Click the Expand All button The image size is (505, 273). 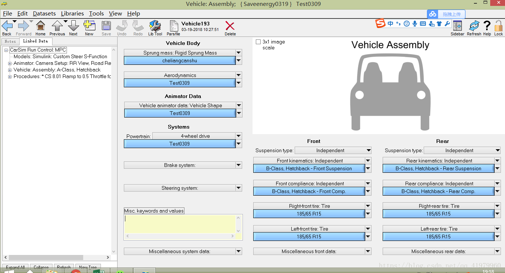click(16, 267)
